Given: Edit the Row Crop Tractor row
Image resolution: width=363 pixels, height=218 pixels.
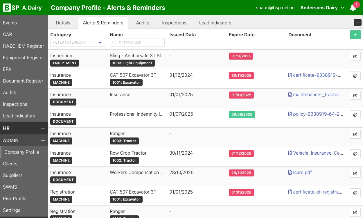Looking at the screenshot, I should 355,154.
